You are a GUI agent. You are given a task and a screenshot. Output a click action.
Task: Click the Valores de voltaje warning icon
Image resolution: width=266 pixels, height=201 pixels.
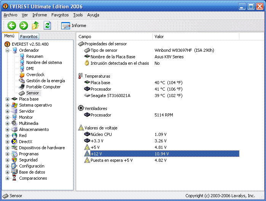pyautogui.click(x=81, y=128)
